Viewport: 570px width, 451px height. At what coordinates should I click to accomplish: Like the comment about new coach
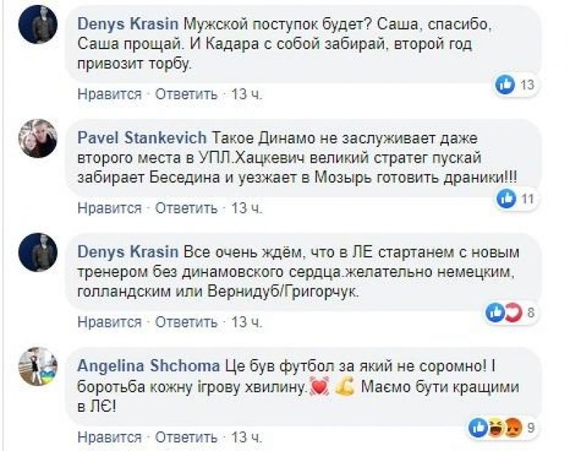pyautogui.click(x=110, y=322)
